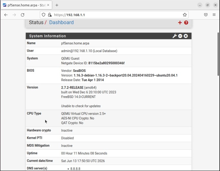The height and width of the screenshot is (171, 220).
Task: Click the Dashboard breadcrumb link
Action: [x=61, y=22]
